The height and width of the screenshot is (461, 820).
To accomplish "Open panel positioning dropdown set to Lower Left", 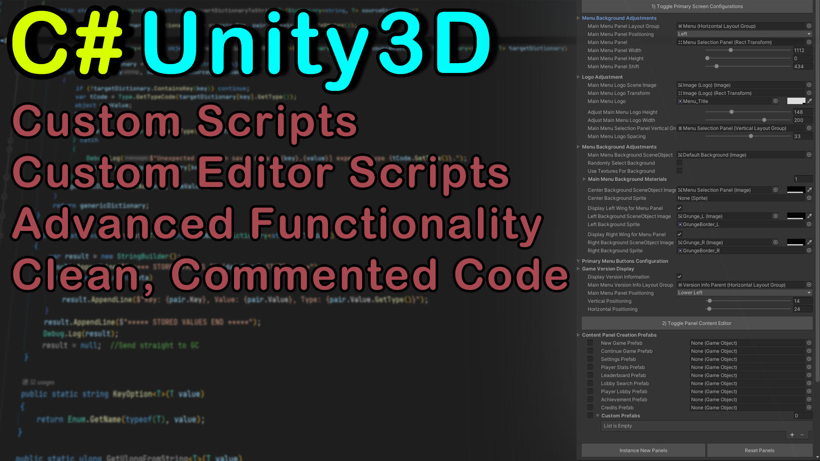I will [744, 293].
